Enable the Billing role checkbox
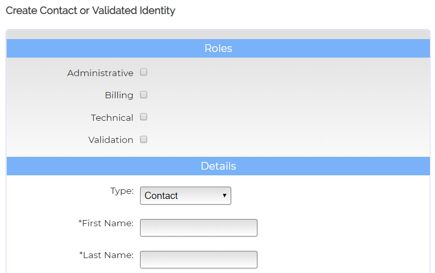The image size is (435, 273). click(144, 95)
